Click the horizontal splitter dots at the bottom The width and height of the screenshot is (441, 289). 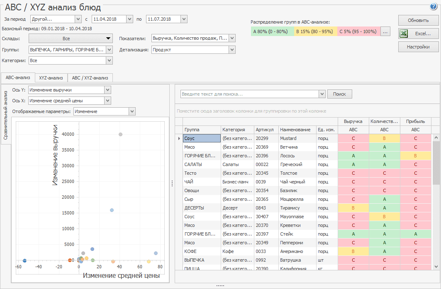[220, 285]
